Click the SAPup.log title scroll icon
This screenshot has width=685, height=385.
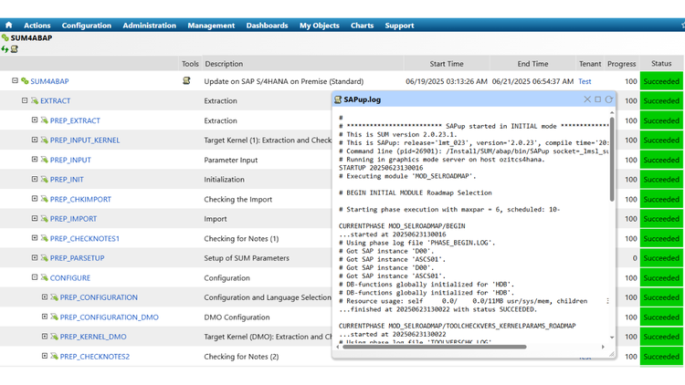(338, 99)
